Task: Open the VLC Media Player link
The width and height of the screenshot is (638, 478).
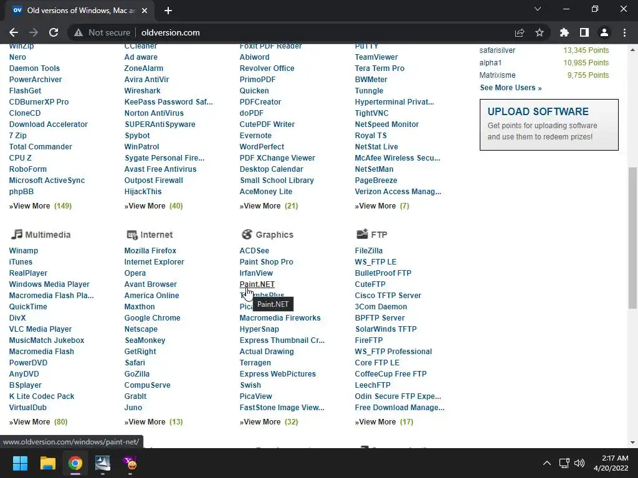Action: [x=40, y=329]
